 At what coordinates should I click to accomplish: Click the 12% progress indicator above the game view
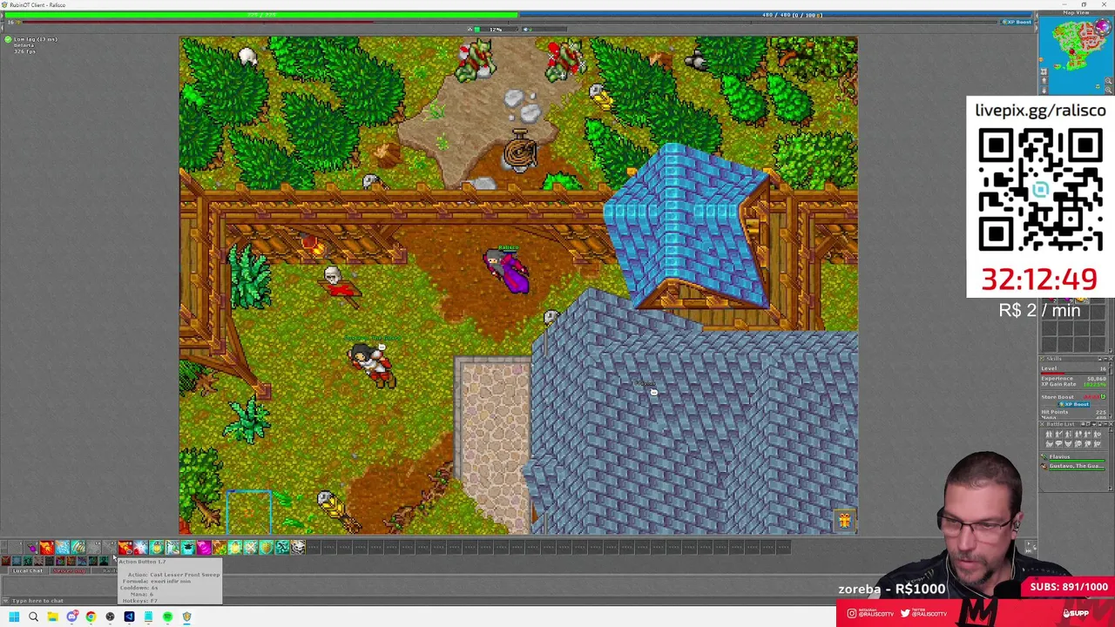click(x=494, y=29)
